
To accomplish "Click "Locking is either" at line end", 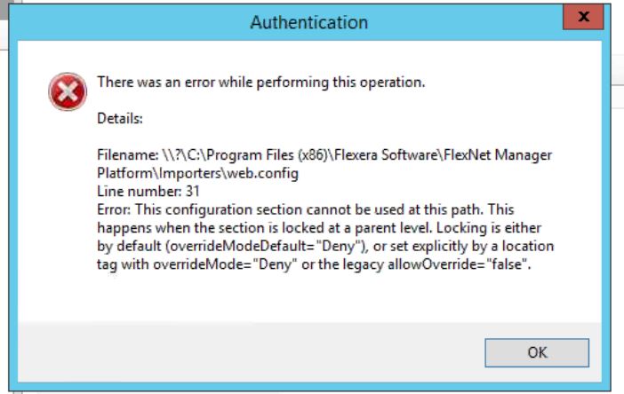I will [505, 227].
